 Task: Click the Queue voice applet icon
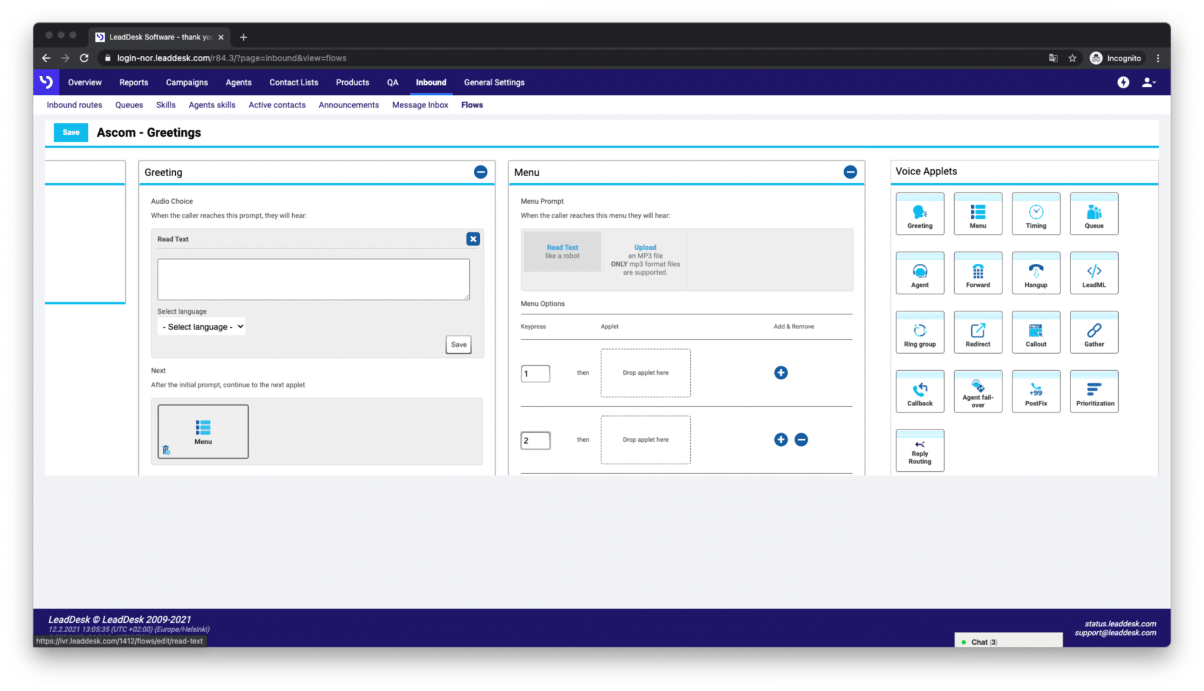click(x=1093, y=213)
